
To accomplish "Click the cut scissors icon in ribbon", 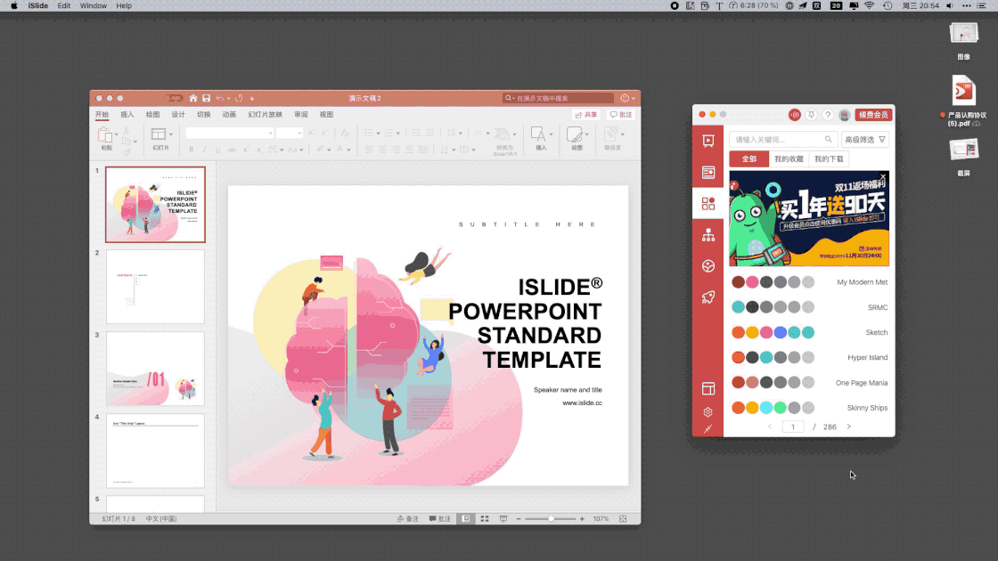I will click(x=127, y=130).
